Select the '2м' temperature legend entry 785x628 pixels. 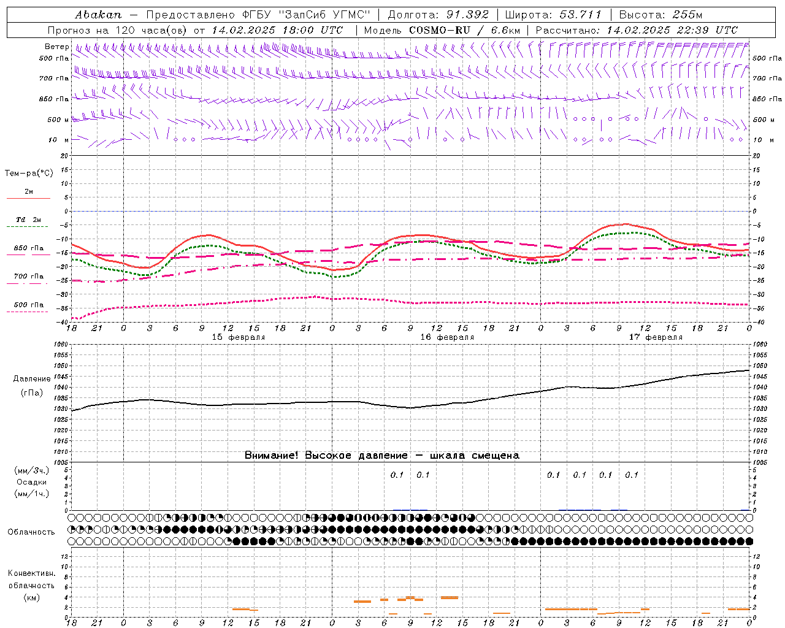[x=29, y=192]
